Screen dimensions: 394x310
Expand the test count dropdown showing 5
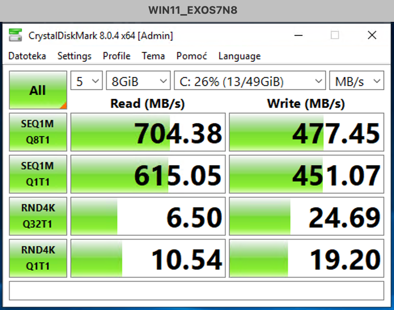click(x=87, y=81)
